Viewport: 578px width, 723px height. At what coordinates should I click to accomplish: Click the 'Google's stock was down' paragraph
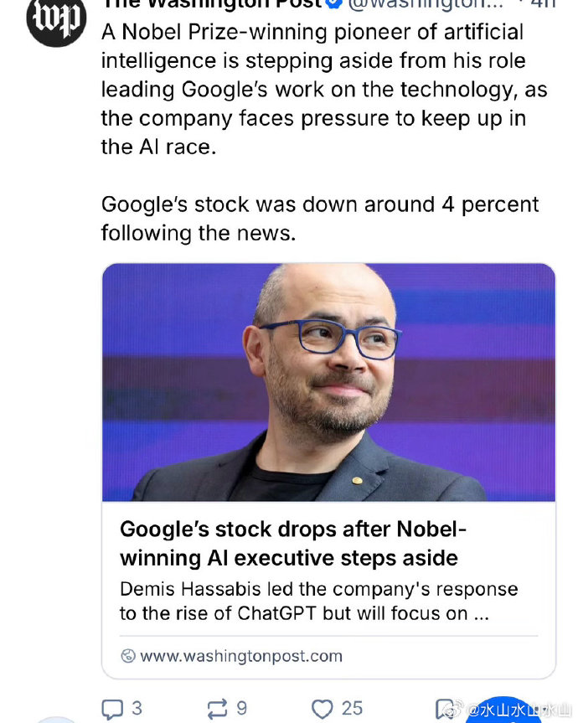(320, 219)
